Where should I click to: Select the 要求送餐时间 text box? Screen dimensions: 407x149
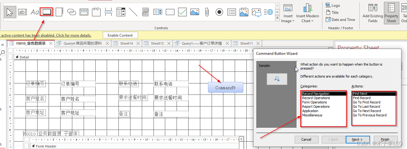(x=171, y=98)
